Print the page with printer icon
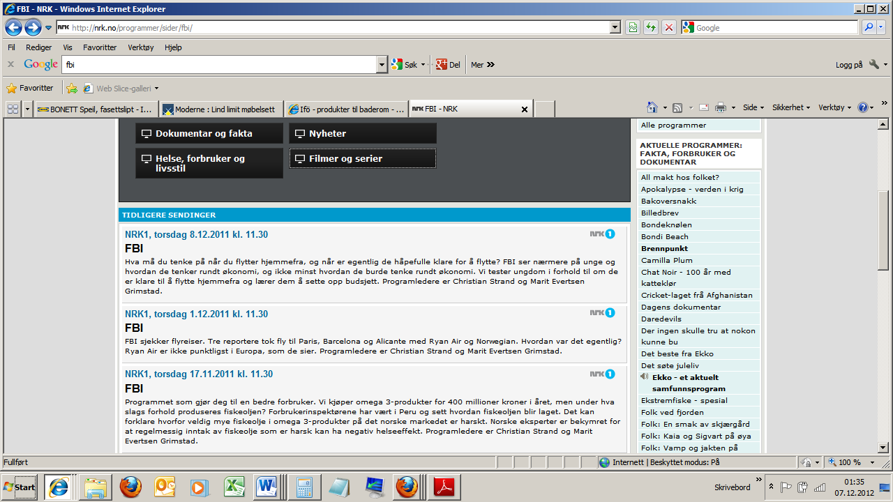Viewport: 893px width, 502px height. click(x=721, y=107)
